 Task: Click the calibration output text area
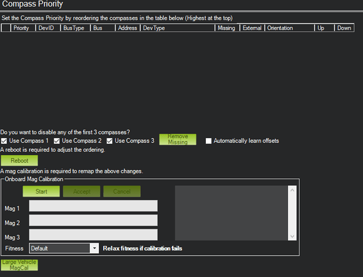231,213
